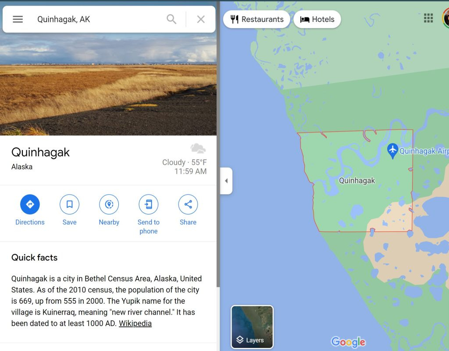Save Quinhagak with the bookmark icon

(69, 204)
